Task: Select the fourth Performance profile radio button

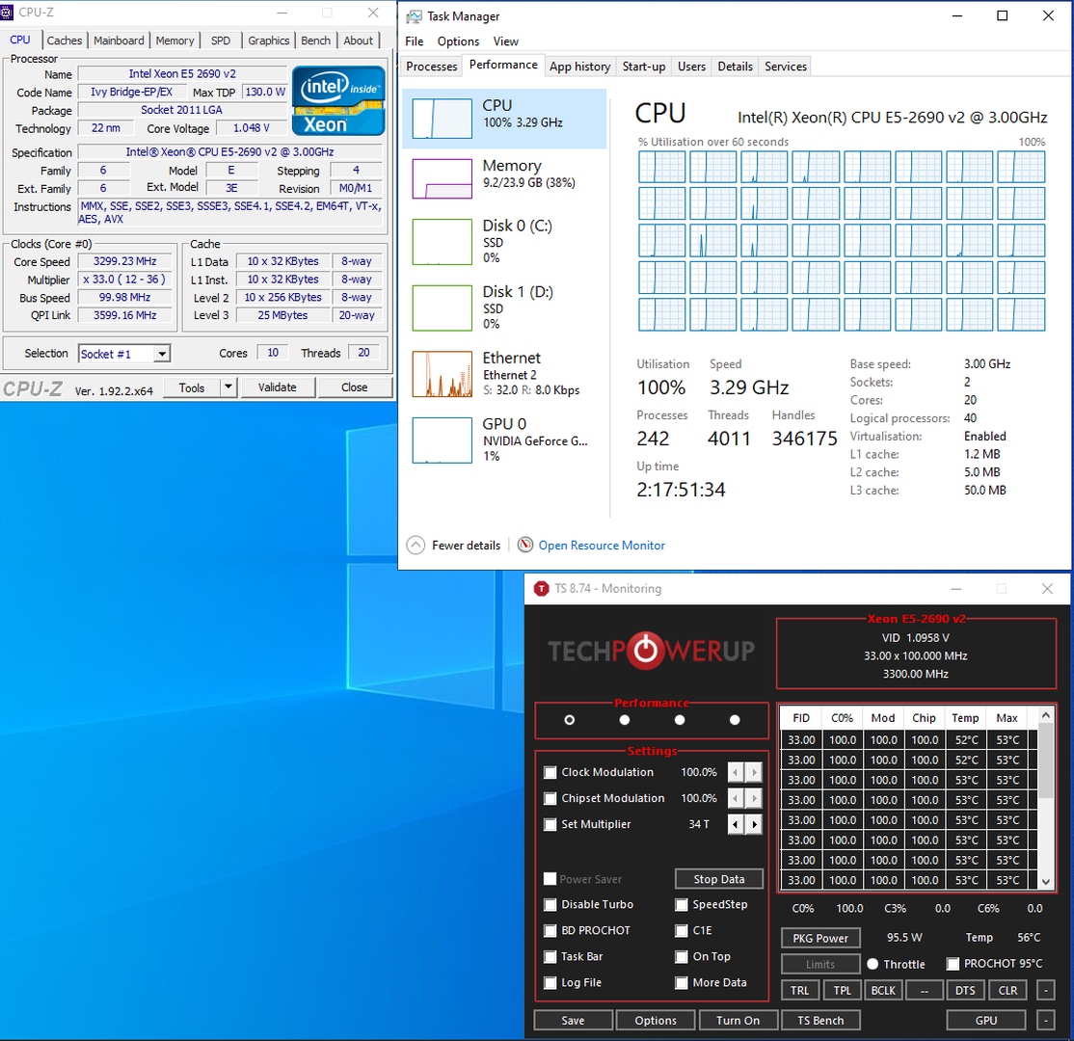Action: [x=735, y=720]
